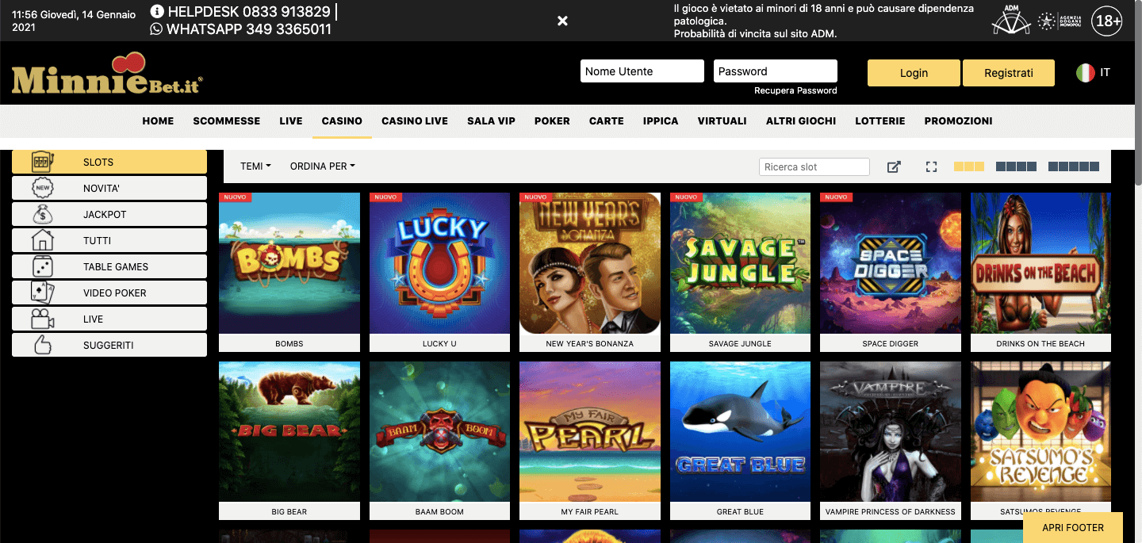This screenshot has width=1142, height=543.
Task: Open Space Digger slot game
Action: coord(891,272)
